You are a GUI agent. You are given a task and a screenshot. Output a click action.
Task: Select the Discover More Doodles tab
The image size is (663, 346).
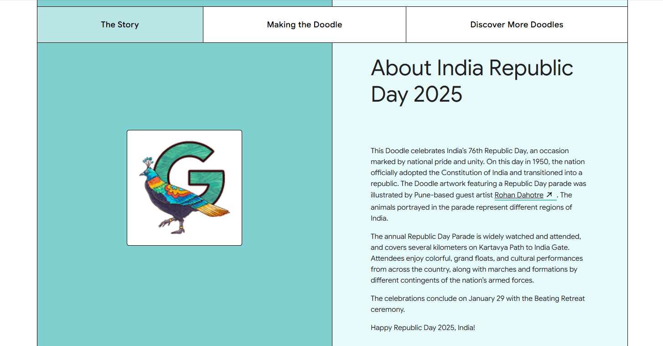[516, 25]
